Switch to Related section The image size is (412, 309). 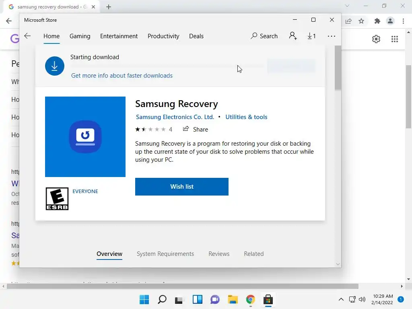[254, 254]
